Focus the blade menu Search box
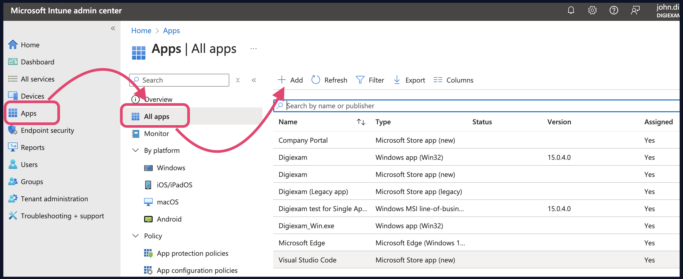The width and height of the screenshot is (683, 279). point(179,80)
